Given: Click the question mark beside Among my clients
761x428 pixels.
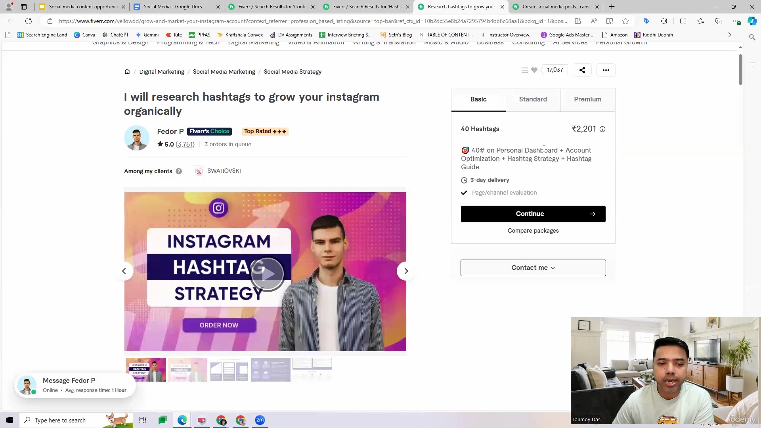Looking at the screenshot, I should (179, 171).
